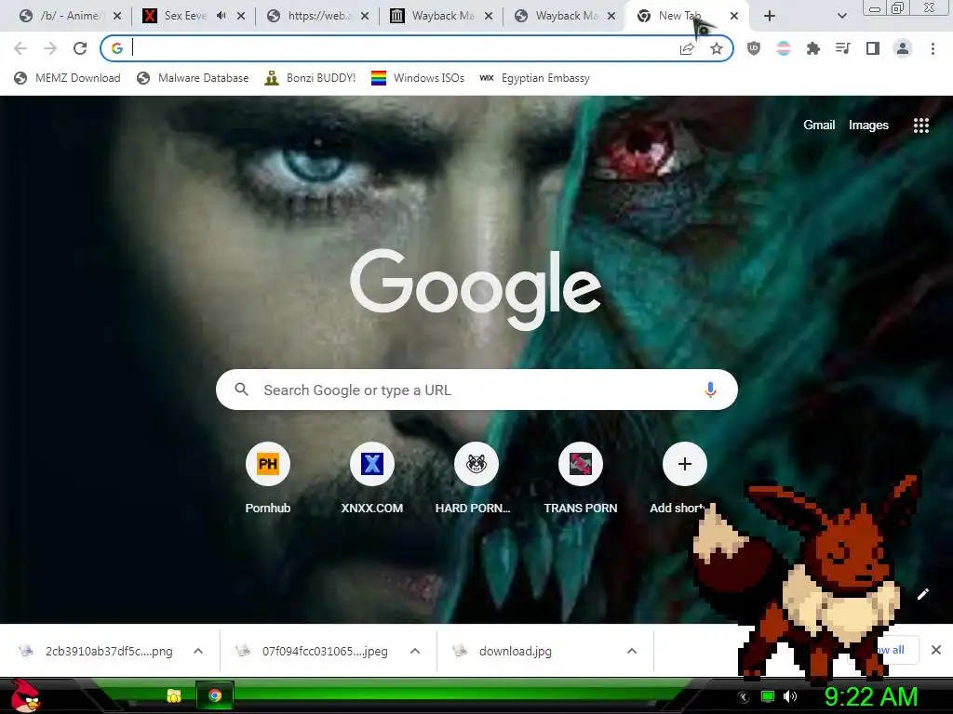This screenshot has height=714, width=953.
Task: Expand options for the 07f094fcc031065 jpeg download
Action: (x=415, y=651)
